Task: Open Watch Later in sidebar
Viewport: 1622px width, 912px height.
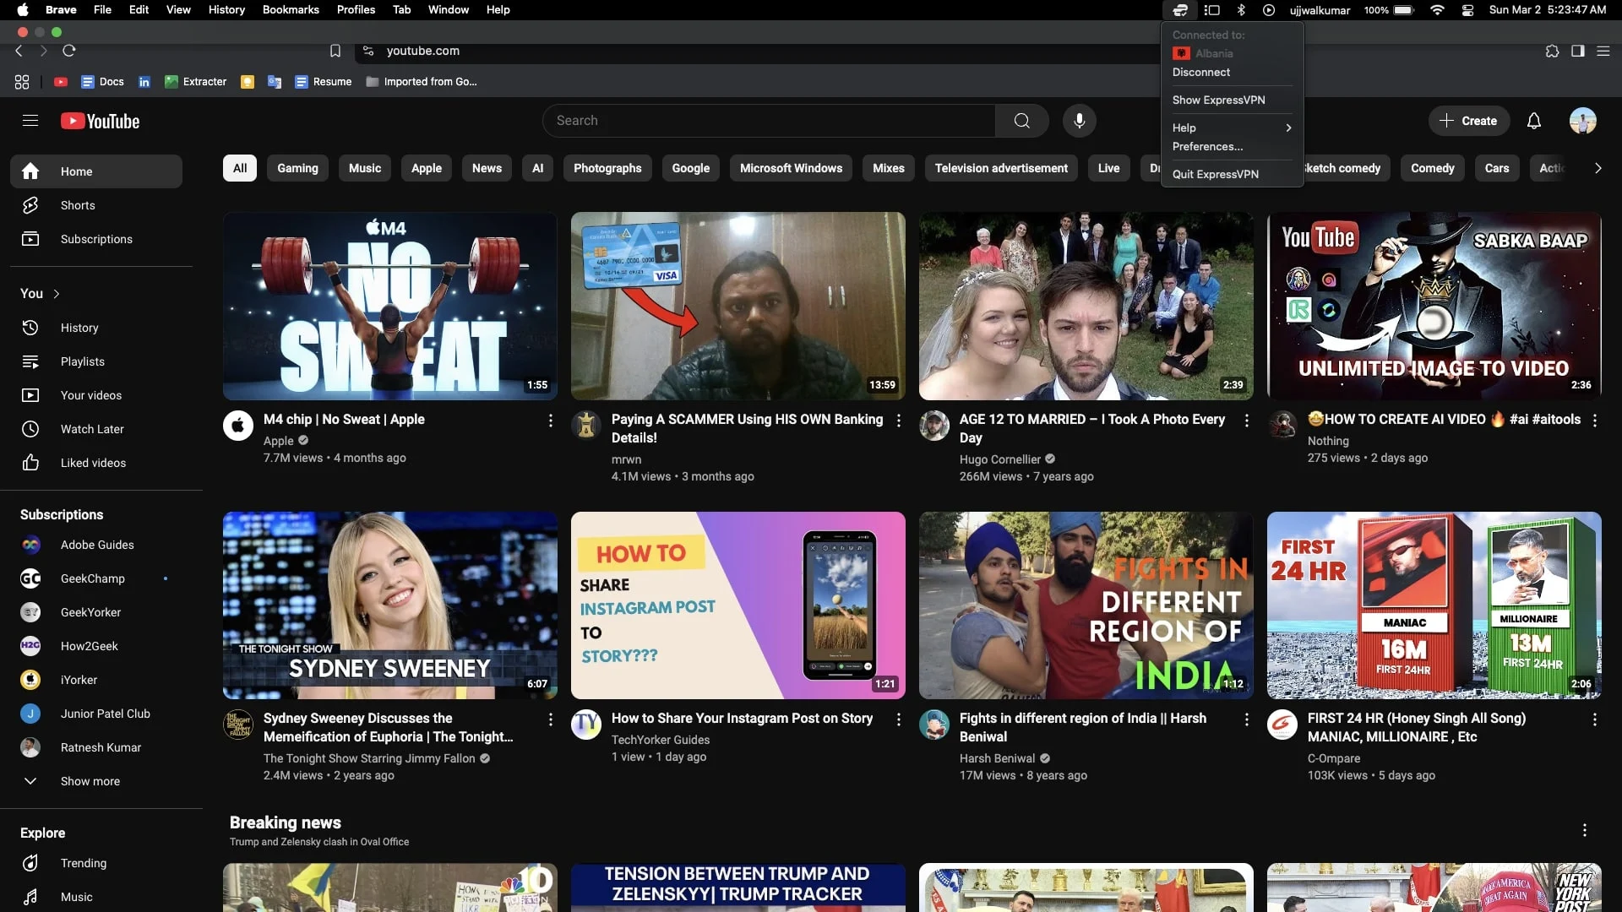Action: coord(96,429)
